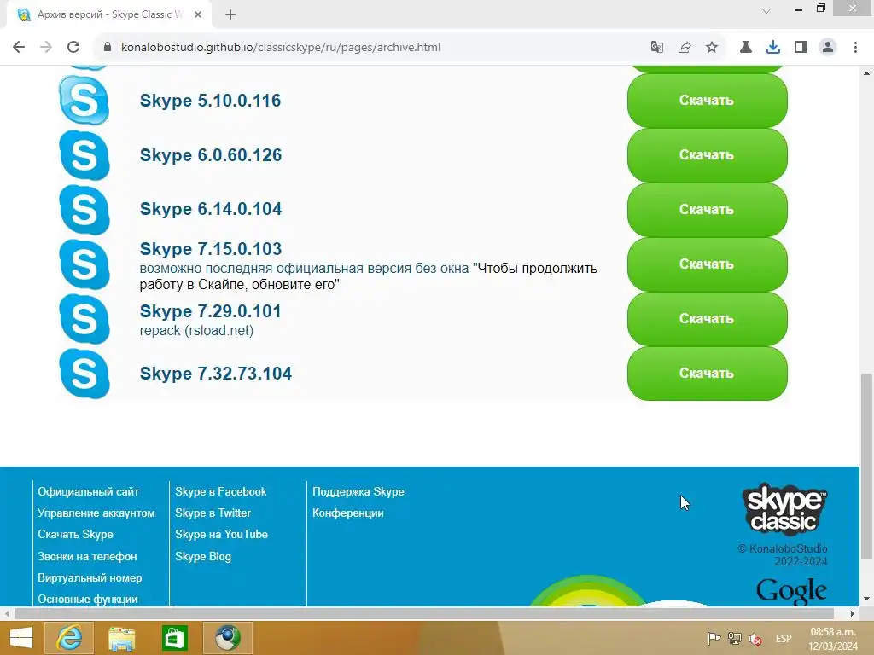Open the Скачать Skype footer link
This screenshot has height=655, width=874.
[75, 534]
